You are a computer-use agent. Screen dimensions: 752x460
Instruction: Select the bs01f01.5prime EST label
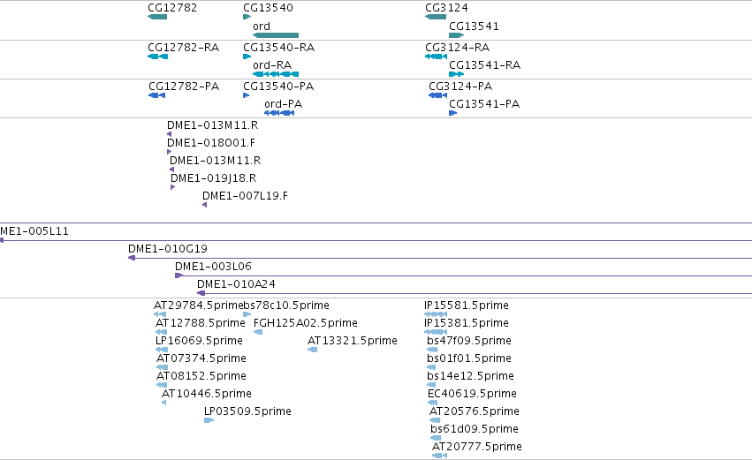pos(469,358)
